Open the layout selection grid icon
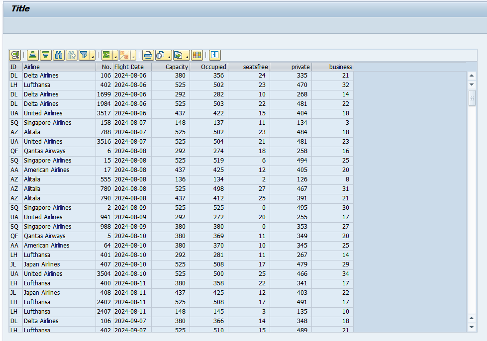This screenshot has width=487, height=341. click(197, 55)
